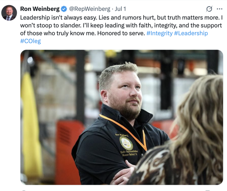Open Ron Weinberg's profile avatar
227x191 pixels.
[x=9, y=13]
